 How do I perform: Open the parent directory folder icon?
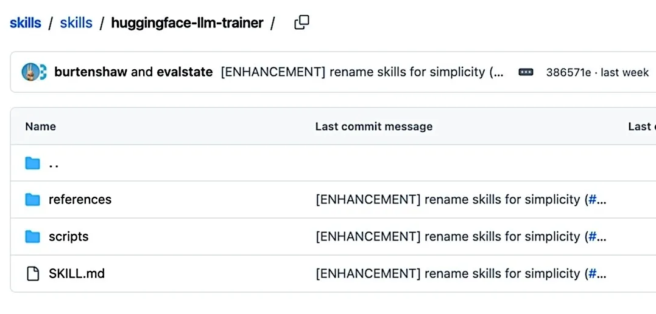click(x=32, y=163)
